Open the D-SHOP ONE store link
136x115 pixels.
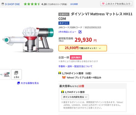pyautogui.click(x=12, y=4)
